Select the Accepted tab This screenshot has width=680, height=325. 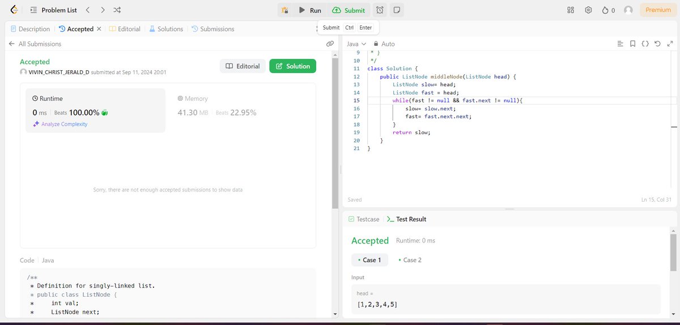76,29
